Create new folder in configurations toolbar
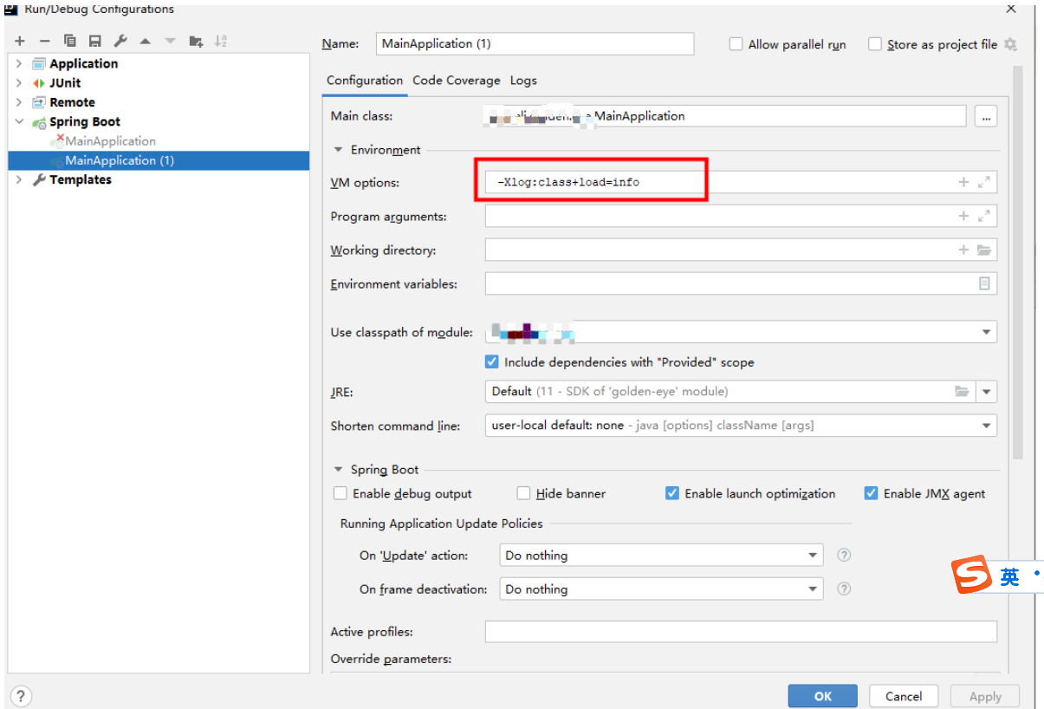The width and height of the screenshot is (1044, 709). 196,41
